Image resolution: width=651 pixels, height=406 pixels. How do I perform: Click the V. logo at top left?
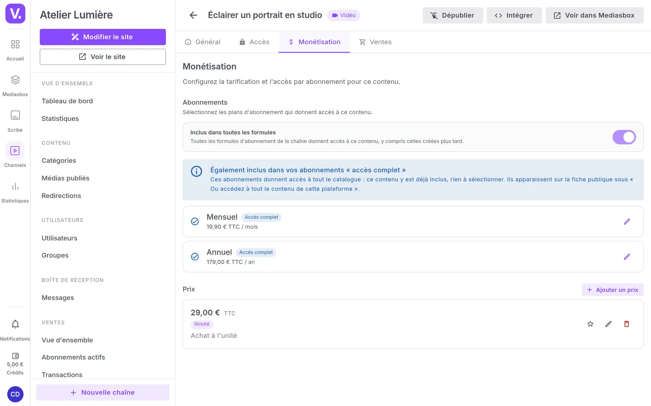click(15, 13)
